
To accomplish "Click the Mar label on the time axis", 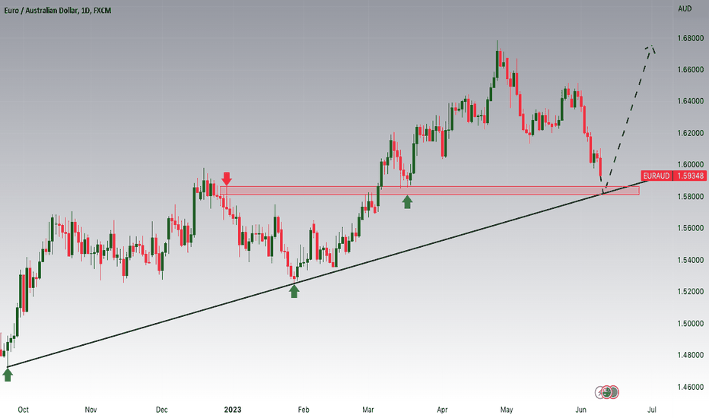I will [368, 410].
